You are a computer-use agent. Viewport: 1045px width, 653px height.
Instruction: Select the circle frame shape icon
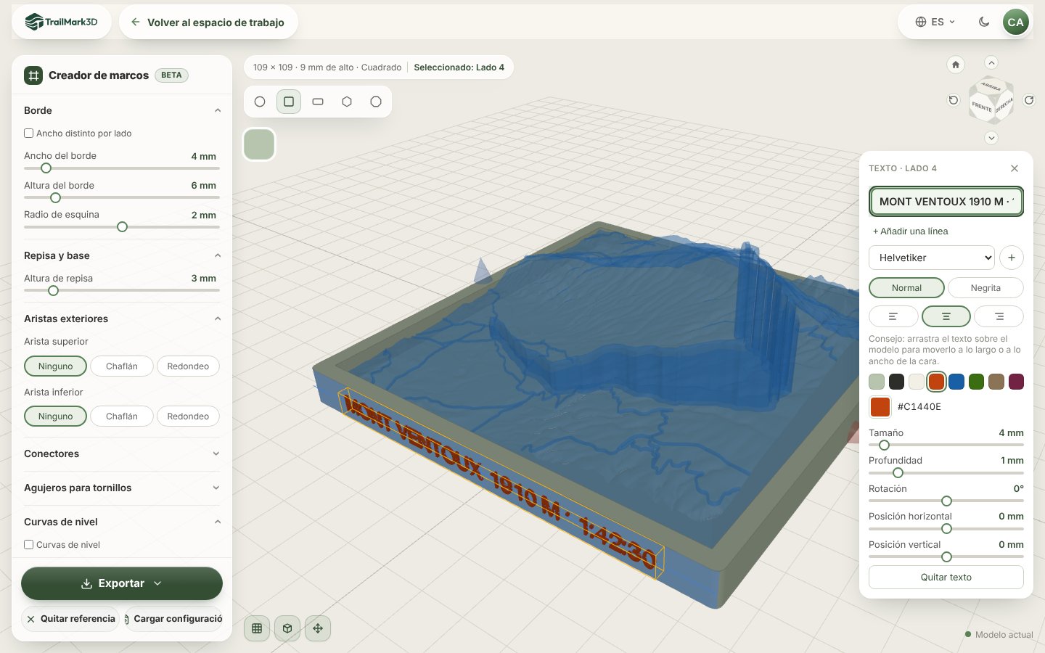(260, 102)
